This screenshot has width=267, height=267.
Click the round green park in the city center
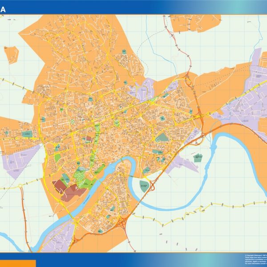pyautogui.click(x=117, y=123)
